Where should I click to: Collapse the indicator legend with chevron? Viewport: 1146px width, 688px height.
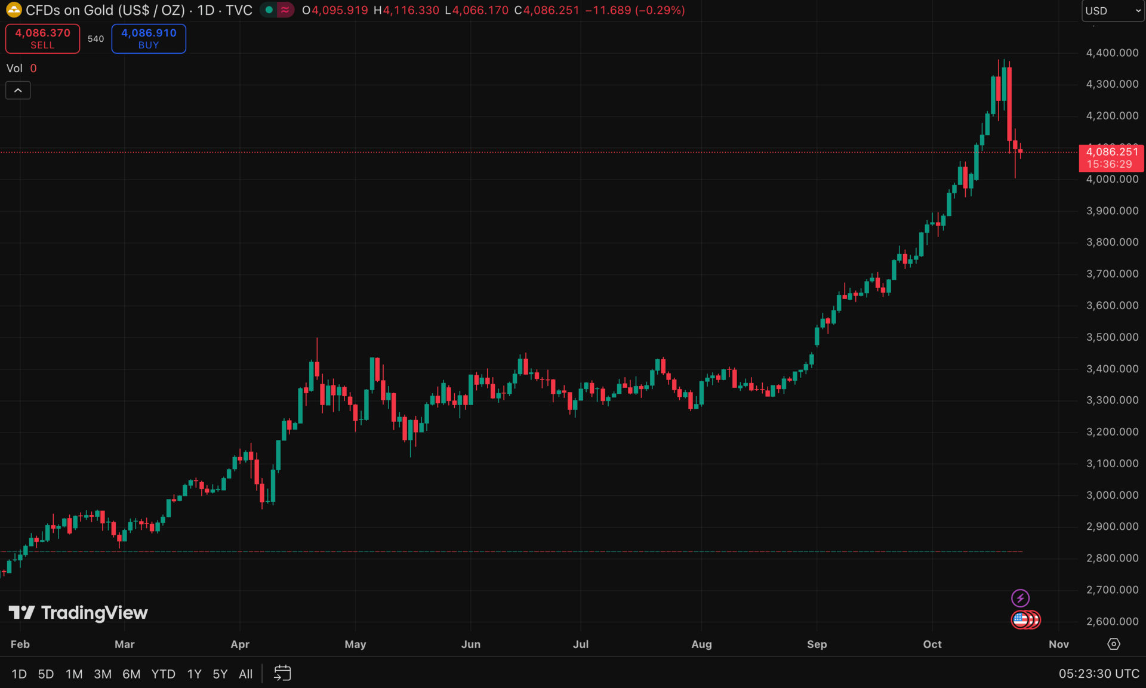tap(18, 90)
